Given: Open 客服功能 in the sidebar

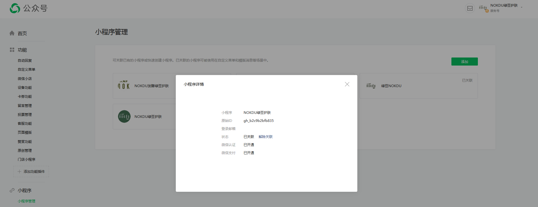Looking at the screenshot, I should pyautogui.click(x=25, y=123).
